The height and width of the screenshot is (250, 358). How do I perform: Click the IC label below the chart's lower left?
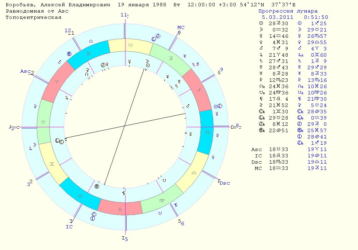coord(69,227)
